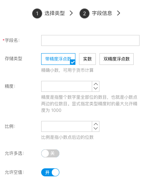Image resolution: width=145 pixels, height=184 pixels.
Task: Click the arrow after 字段信息
Action: pos(118,13)
